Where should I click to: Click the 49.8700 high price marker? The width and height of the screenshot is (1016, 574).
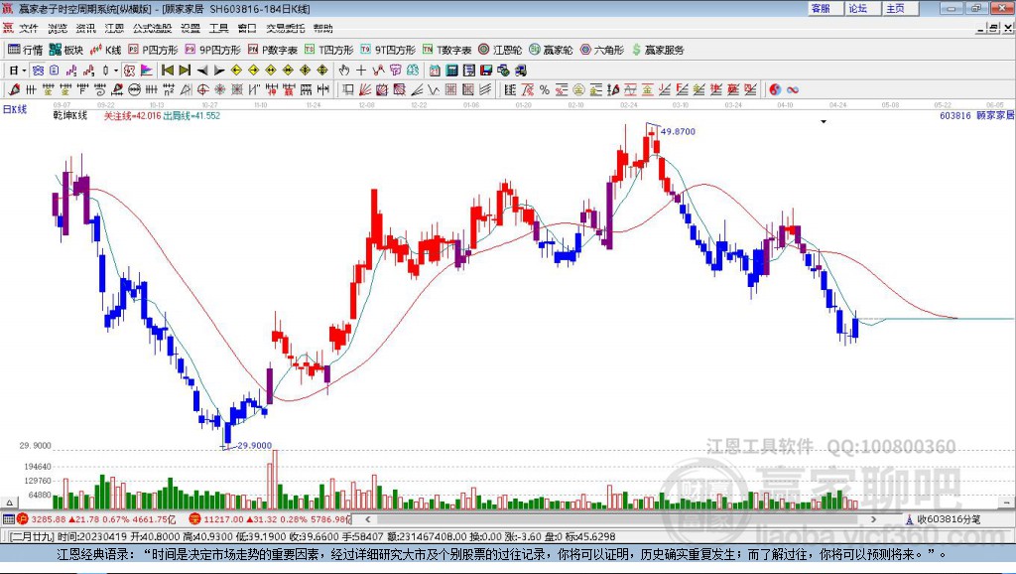[x=678, y=132]
